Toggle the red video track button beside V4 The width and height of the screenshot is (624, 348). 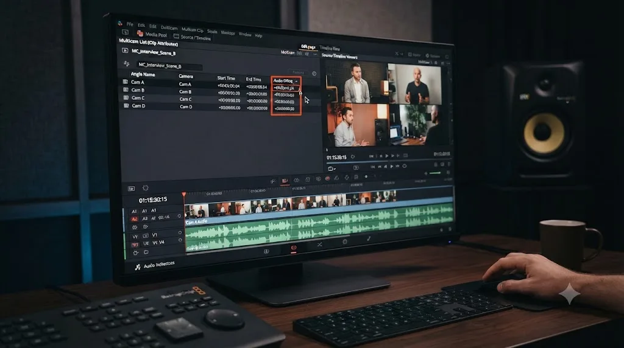click(135, 245)
